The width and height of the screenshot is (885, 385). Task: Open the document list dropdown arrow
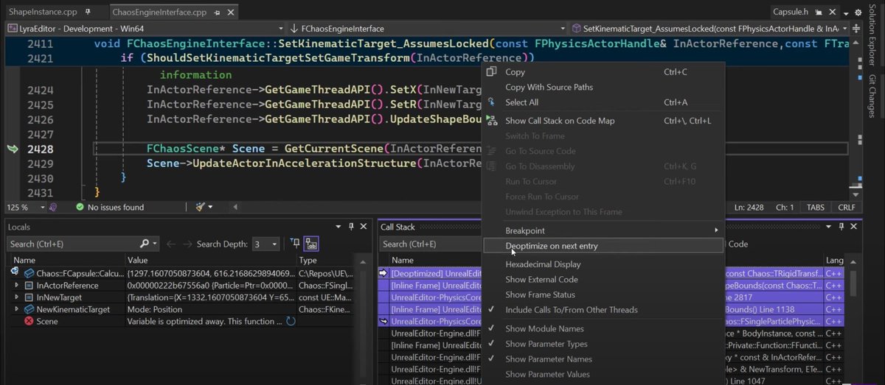point(847,13)
